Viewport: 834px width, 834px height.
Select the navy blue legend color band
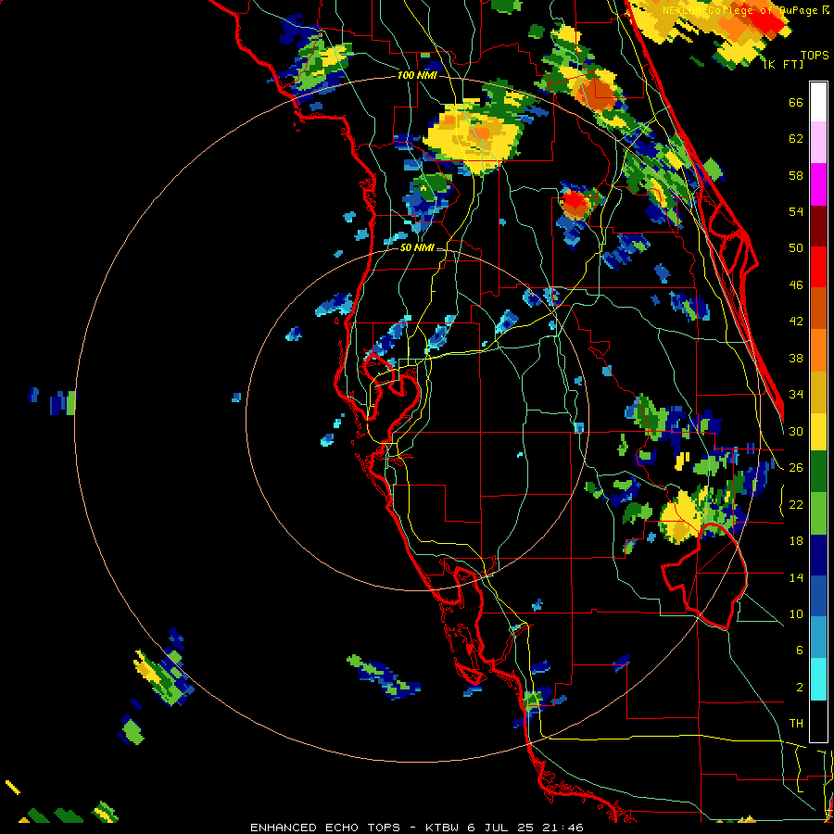point(818,555)
